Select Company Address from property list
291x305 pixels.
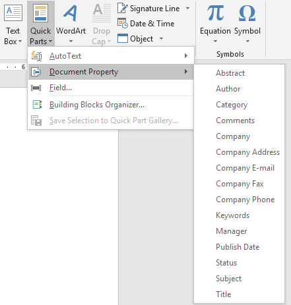coord(247,152)
